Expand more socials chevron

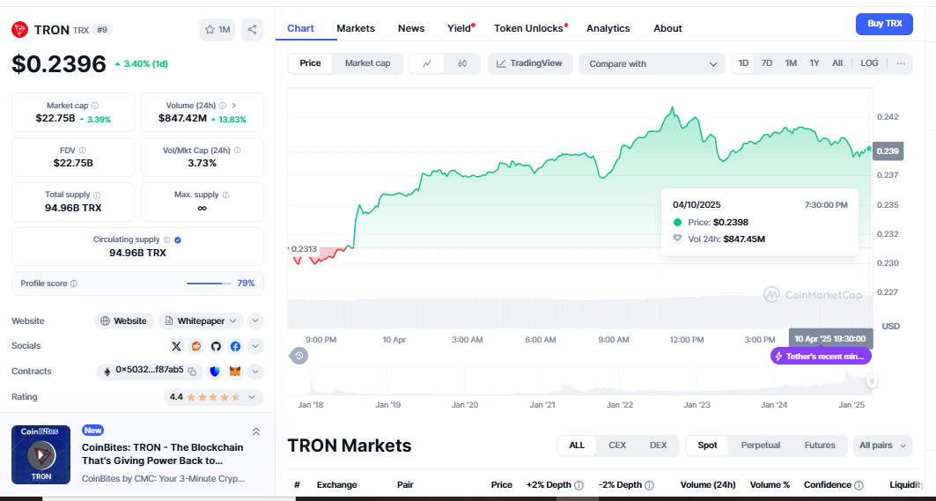click(x=254, y=346)
